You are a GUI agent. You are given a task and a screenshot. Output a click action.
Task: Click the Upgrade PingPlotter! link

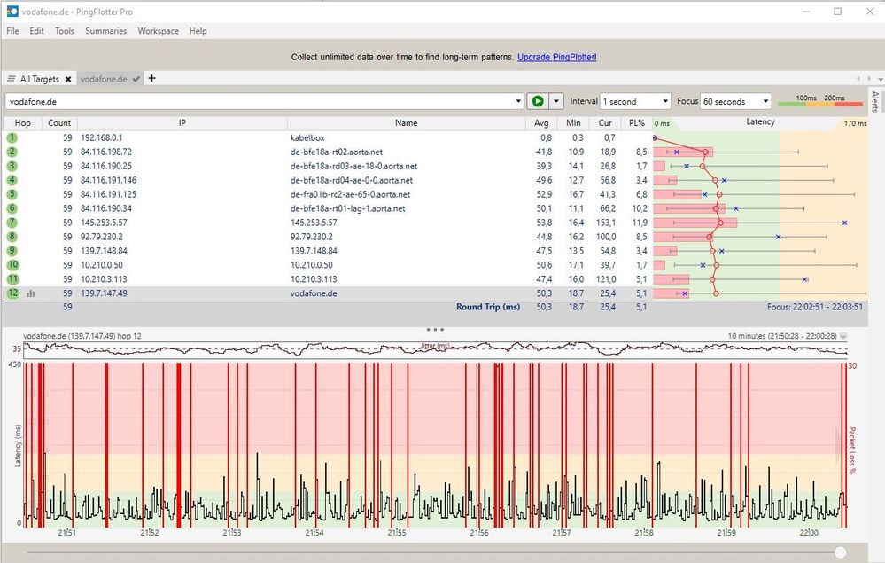(556, 57)
